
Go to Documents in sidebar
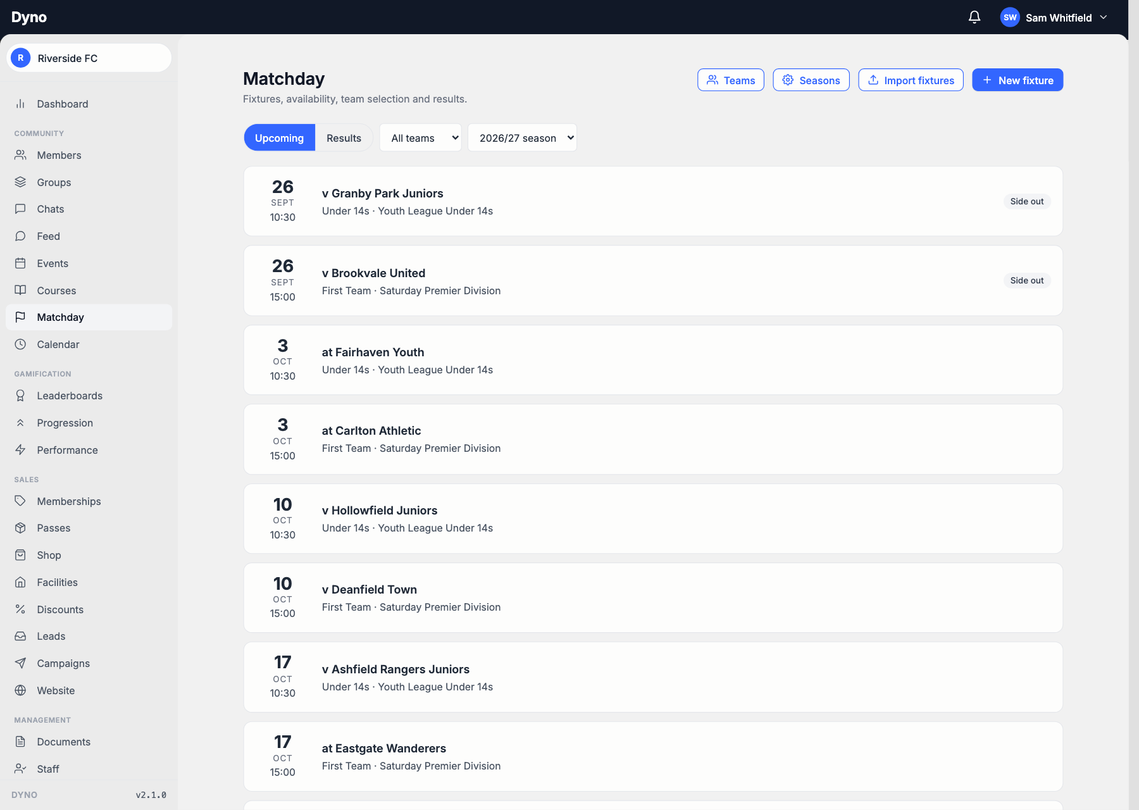click(89, 742)
